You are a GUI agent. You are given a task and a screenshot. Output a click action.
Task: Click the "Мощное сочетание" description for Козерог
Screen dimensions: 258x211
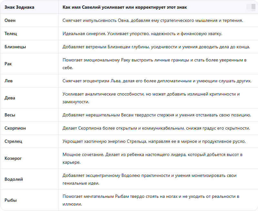tap(153, 158)
